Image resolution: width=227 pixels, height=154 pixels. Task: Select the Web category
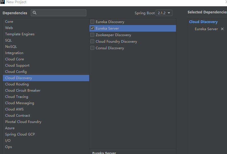(9, 28)
